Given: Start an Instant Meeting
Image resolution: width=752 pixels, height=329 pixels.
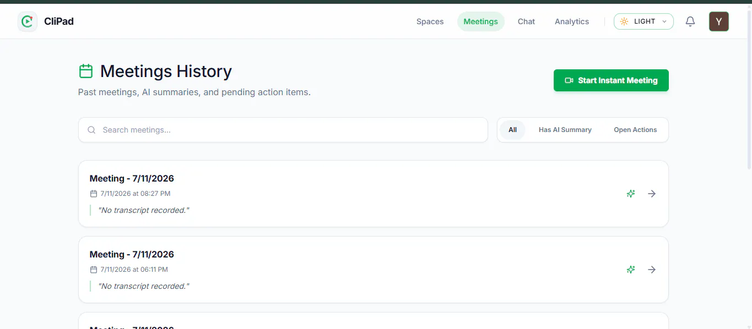Looking at the screenshot, I should pyautogui.click(x=611, y=80).
